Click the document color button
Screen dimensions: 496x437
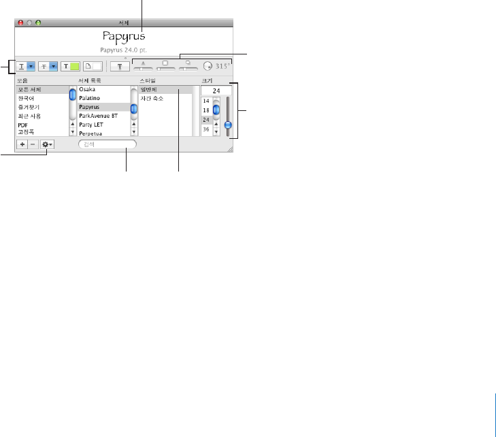click(x=93, y=67)
